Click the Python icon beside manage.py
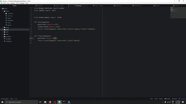Screen dimensions: 186x104 pos(5,41)
